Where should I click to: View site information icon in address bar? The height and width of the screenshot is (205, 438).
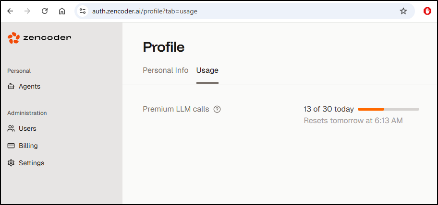click(x=83, y=11)
